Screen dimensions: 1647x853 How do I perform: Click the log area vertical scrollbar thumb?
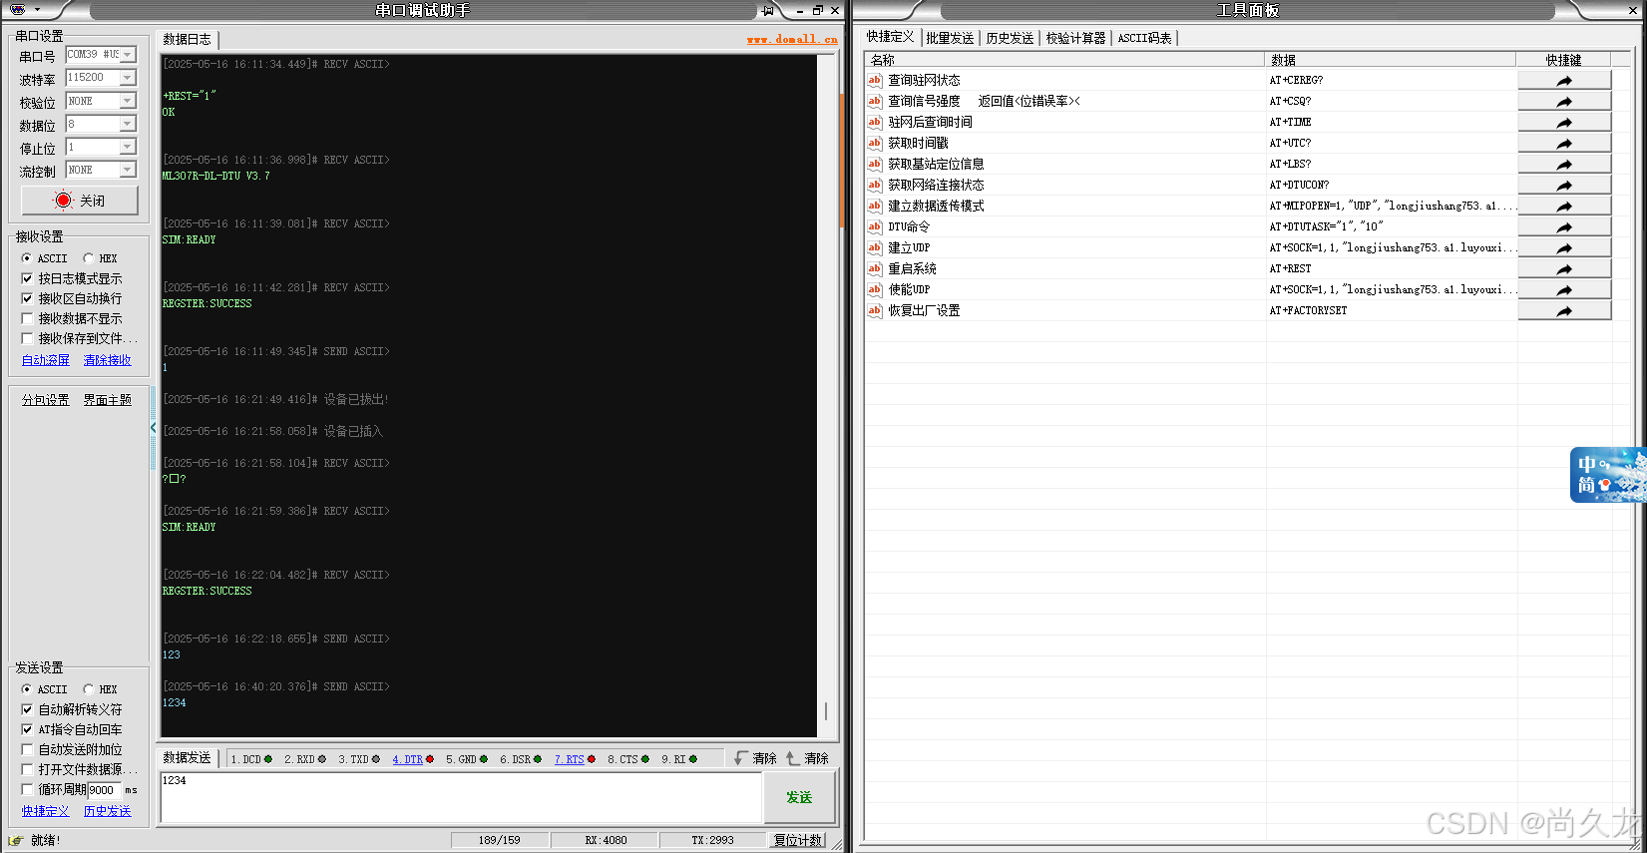[826, 711]
